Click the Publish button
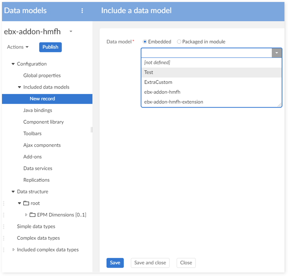Viewport: 288px width, 276px height. [50, 47]
